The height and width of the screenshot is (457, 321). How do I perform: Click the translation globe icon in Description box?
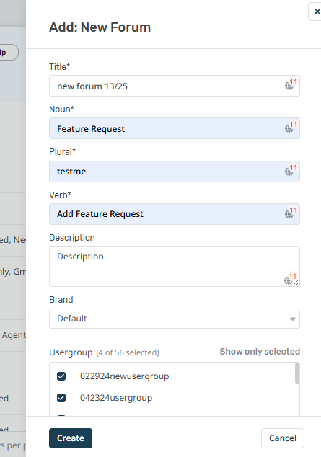(288, 280)
